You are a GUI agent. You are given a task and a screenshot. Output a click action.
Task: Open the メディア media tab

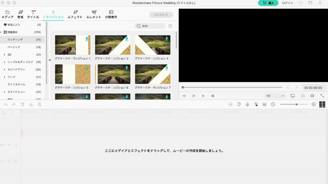click(x=7, y=14)
